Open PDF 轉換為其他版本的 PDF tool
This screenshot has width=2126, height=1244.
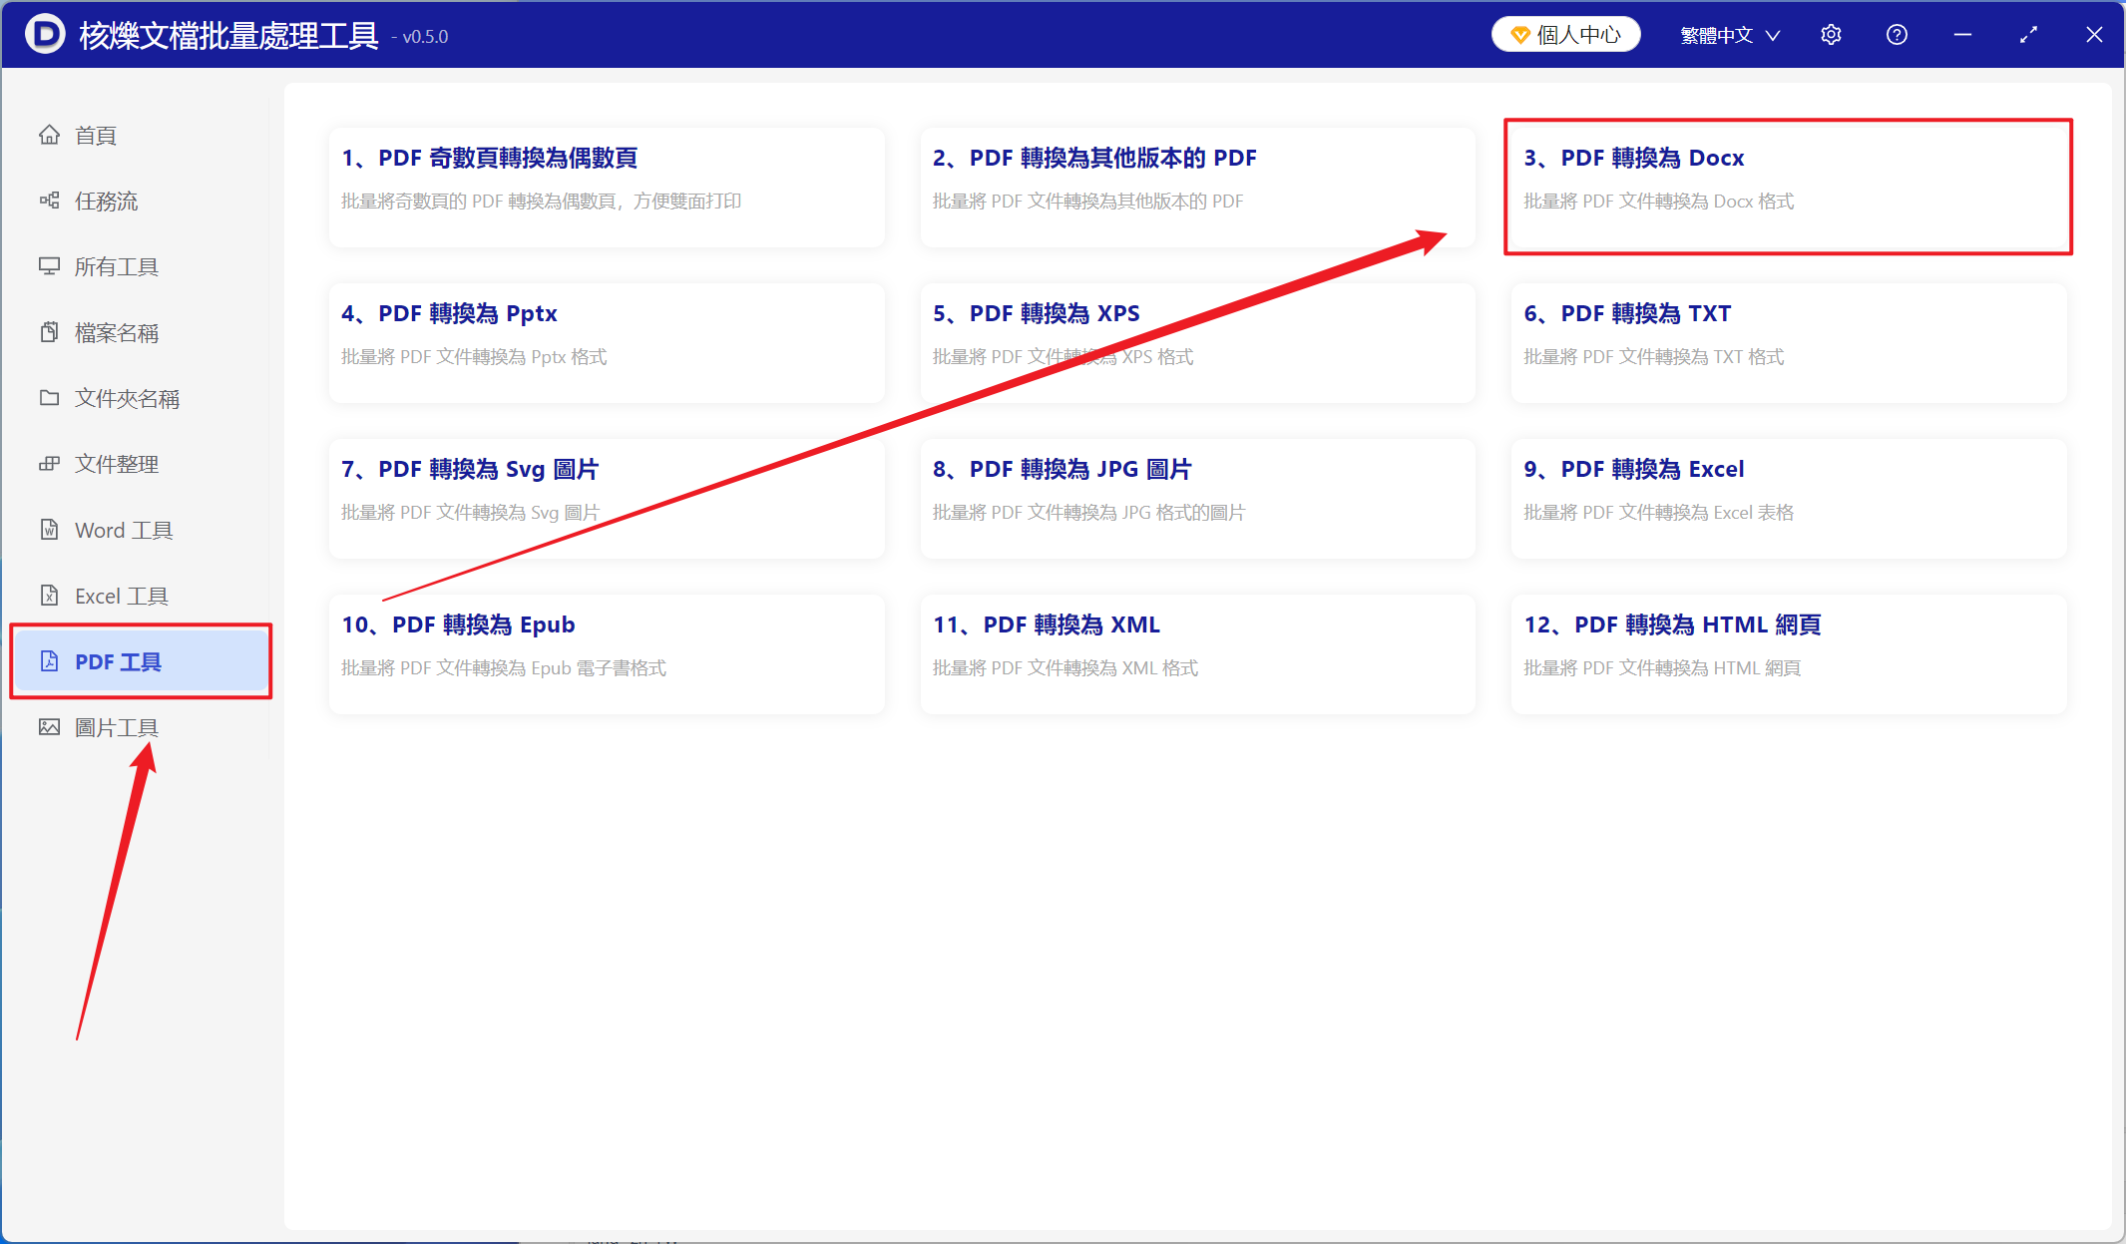click(x=1197, y=188)
